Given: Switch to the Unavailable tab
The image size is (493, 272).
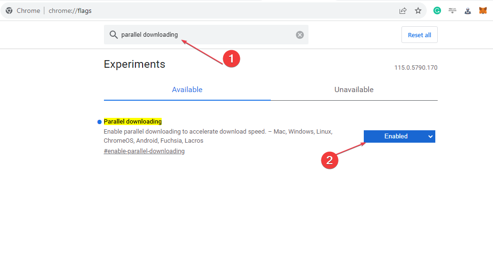Looking at the screenshot, I should (354, 90).
